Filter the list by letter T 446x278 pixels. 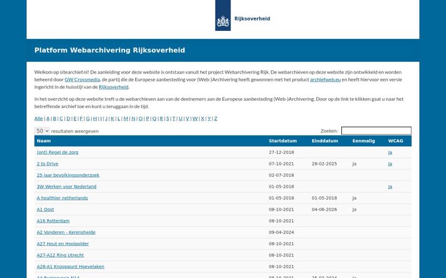(174, 119)
